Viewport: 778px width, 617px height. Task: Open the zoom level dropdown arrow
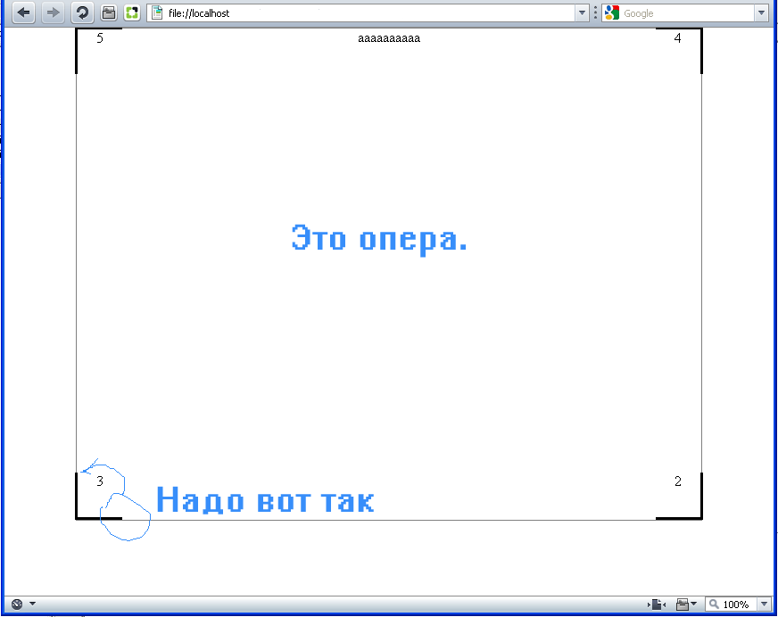(x=764, y=605)
